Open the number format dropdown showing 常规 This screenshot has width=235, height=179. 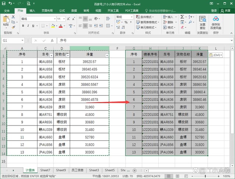tap(131, 17)
